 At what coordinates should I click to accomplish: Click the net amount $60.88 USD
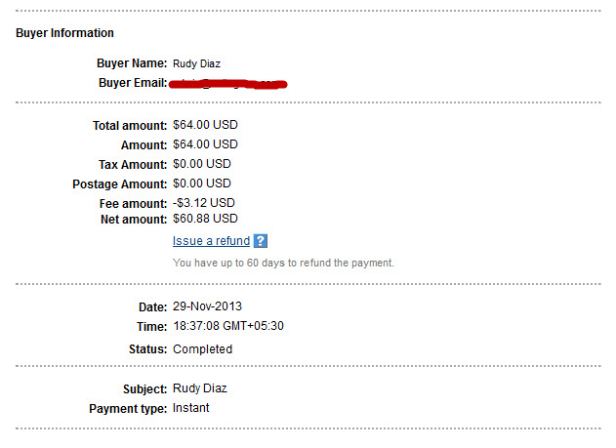pyautogui.click(x=205, y=219)
